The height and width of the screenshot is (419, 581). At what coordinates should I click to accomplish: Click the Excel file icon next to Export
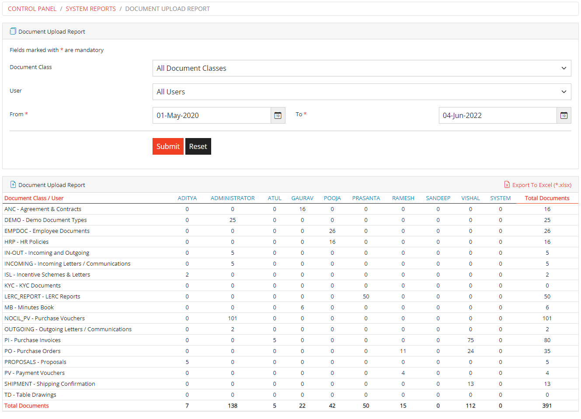(x=507, y=185)
